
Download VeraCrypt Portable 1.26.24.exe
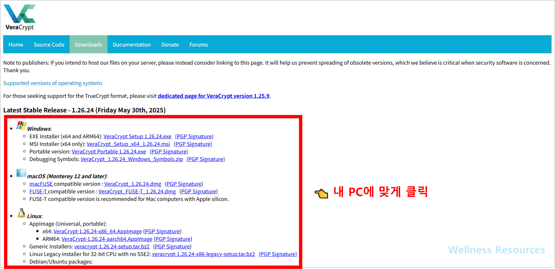click(109, 152)
